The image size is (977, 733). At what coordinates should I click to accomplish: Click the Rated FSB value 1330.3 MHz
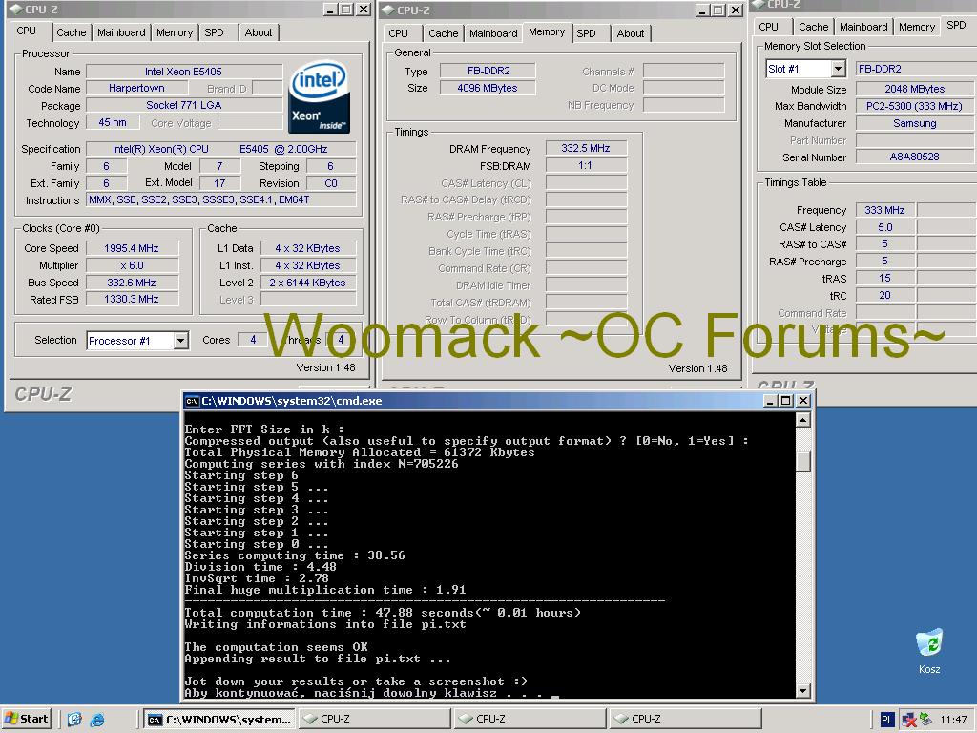coord(132,299)
